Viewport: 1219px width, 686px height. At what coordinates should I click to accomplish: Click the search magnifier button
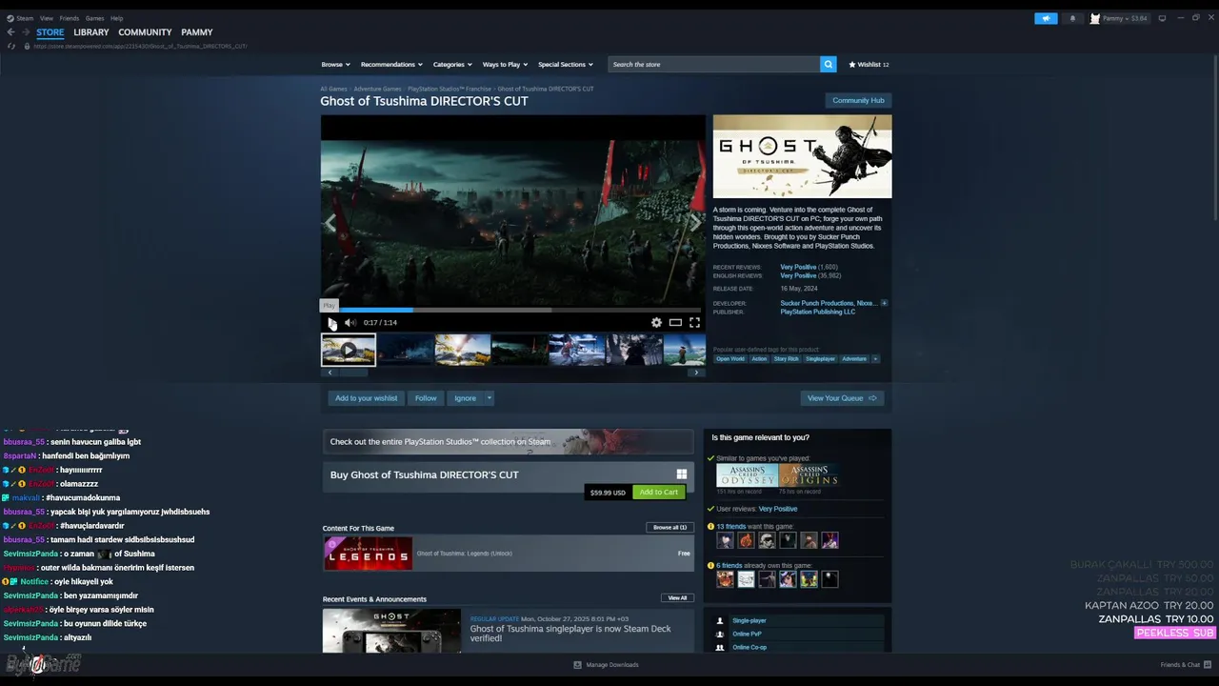(829, 64)
